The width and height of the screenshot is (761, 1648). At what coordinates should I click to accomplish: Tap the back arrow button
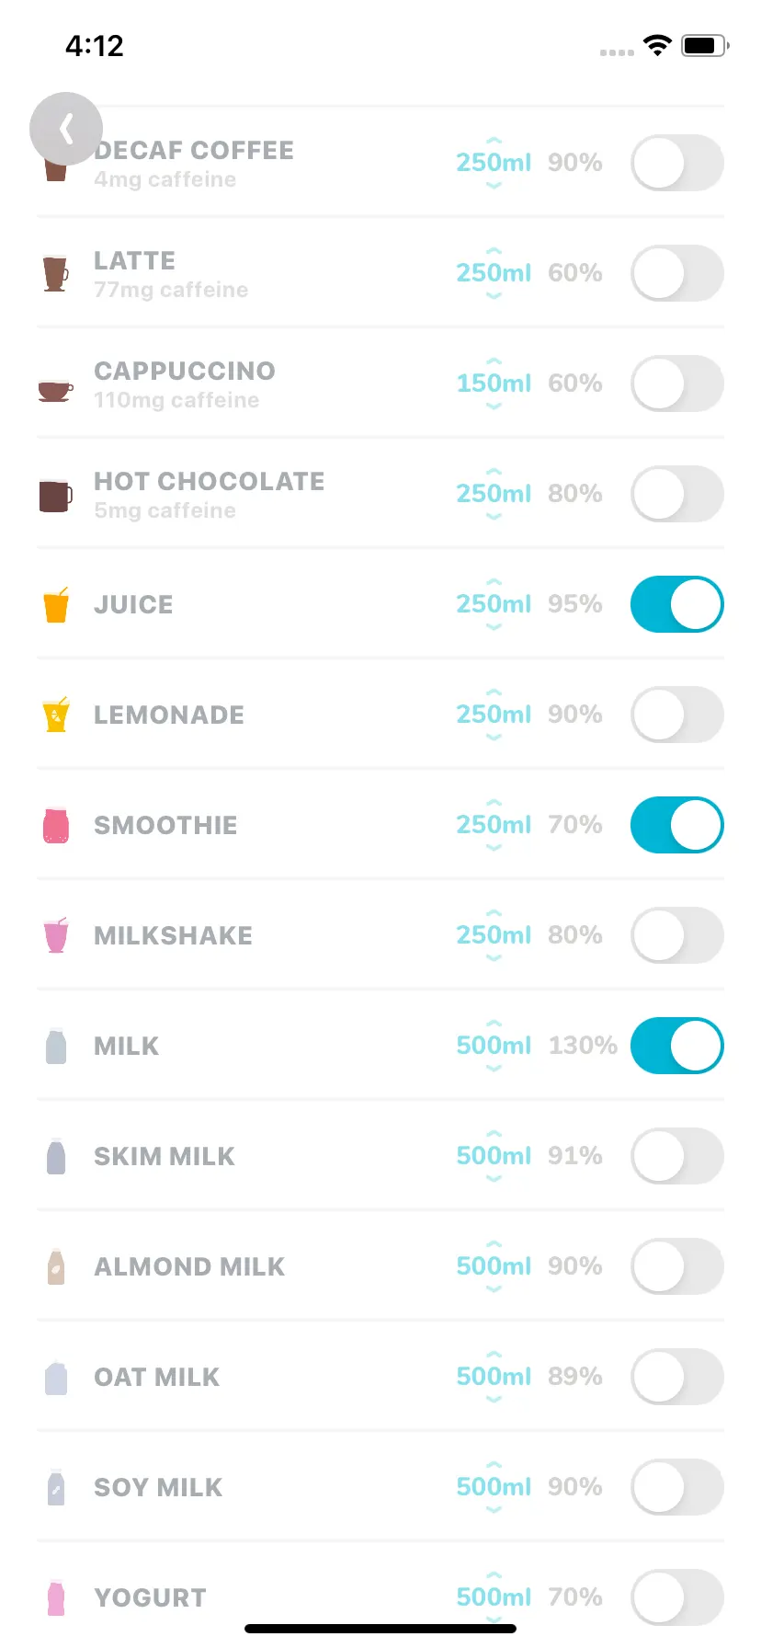[x=66, y=129]
